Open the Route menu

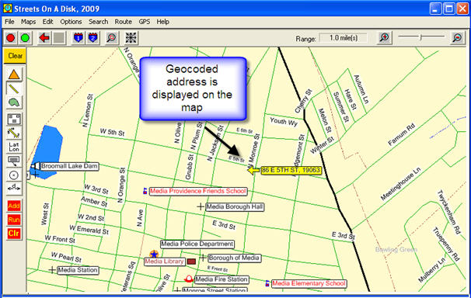(123, 22)
